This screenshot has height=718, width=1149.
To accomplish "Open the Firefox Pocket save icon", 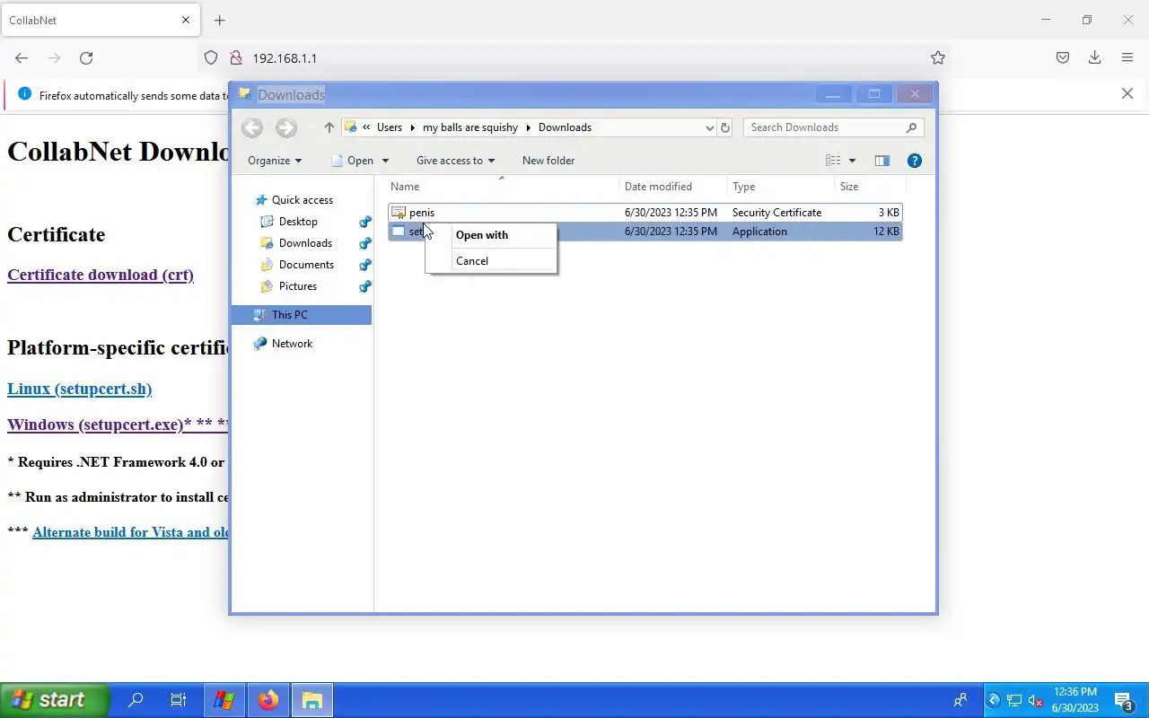I will tap(1063, 58).
